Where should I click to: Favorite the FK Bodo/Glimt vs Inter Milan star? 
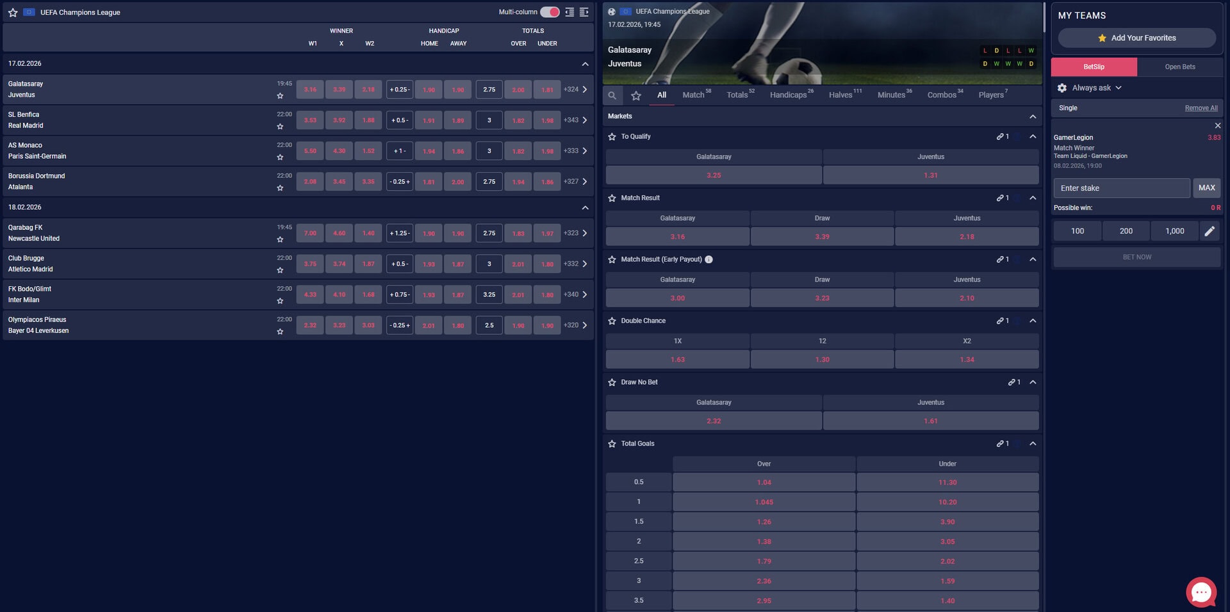[x=280, y=301]
